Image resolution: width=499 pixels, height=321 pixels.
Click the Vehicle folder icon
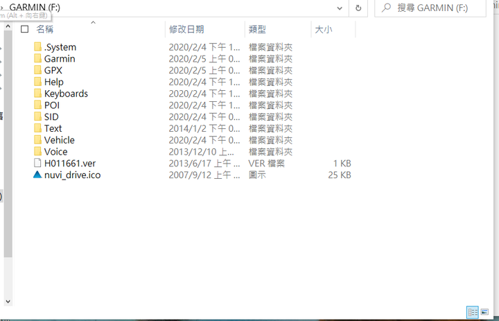pos(37,140)
